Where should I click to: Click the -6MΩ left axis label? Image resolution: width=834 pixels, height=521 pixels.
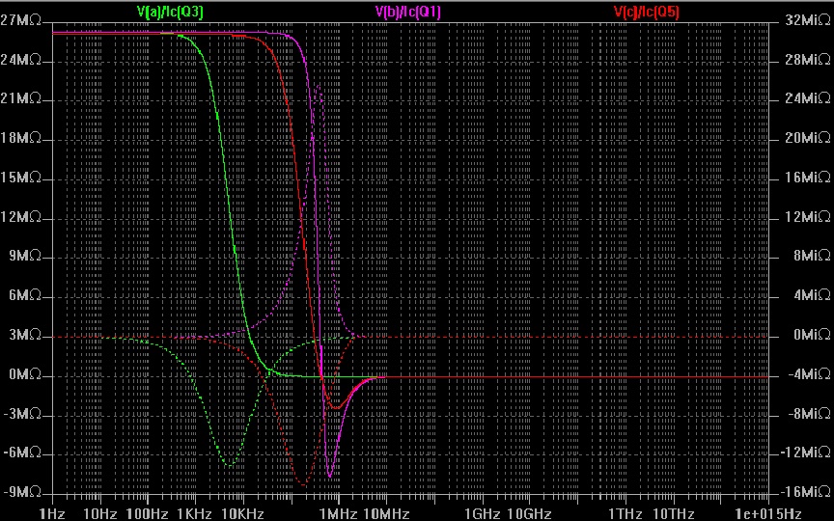click(22, 452)
